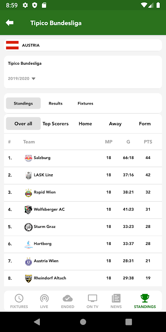
Task: Select the Home standings tab
Action: coord(85,124)
